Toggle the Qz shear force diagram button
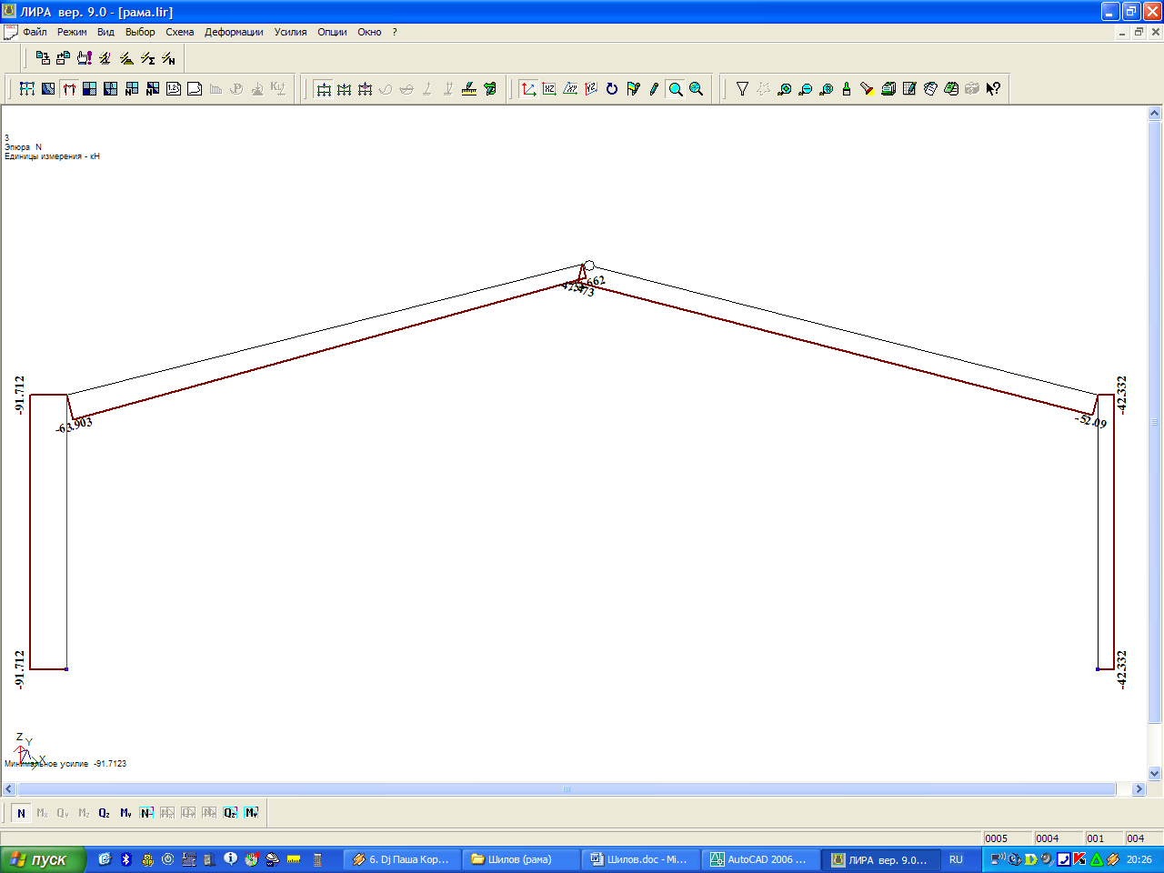 tap(105, 813)
